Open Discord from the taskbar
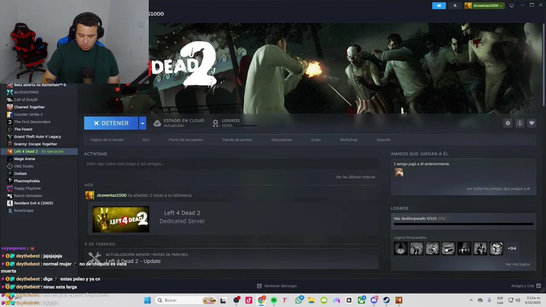The image size is (546, 307). coord(374,300)
